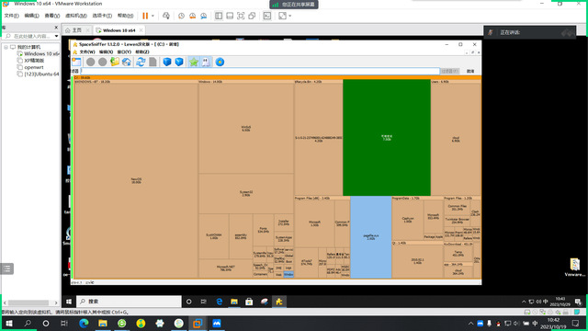Open dropdown arrow beside orange pause button

coord(153,16)
